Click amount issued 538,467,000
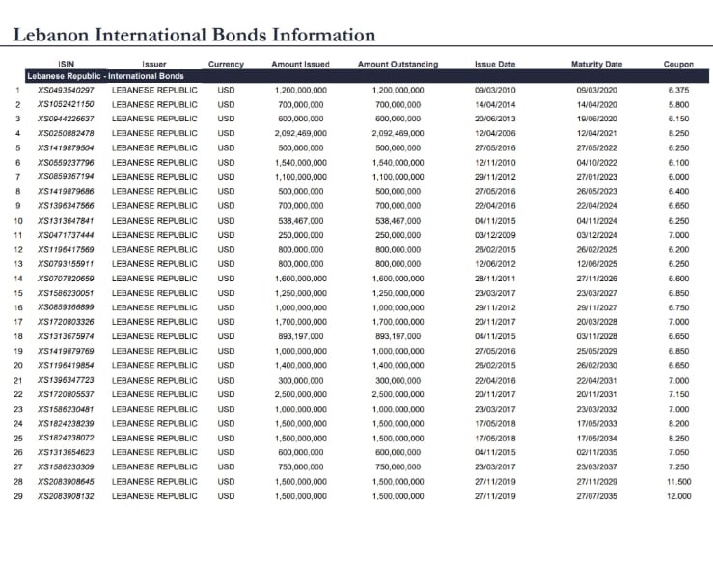713x586 pixels. click(x=301, y=221)
